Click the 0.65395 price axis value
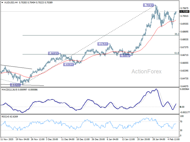The height and width of the screenshot is (142, 190). click(x=184, y=71)
